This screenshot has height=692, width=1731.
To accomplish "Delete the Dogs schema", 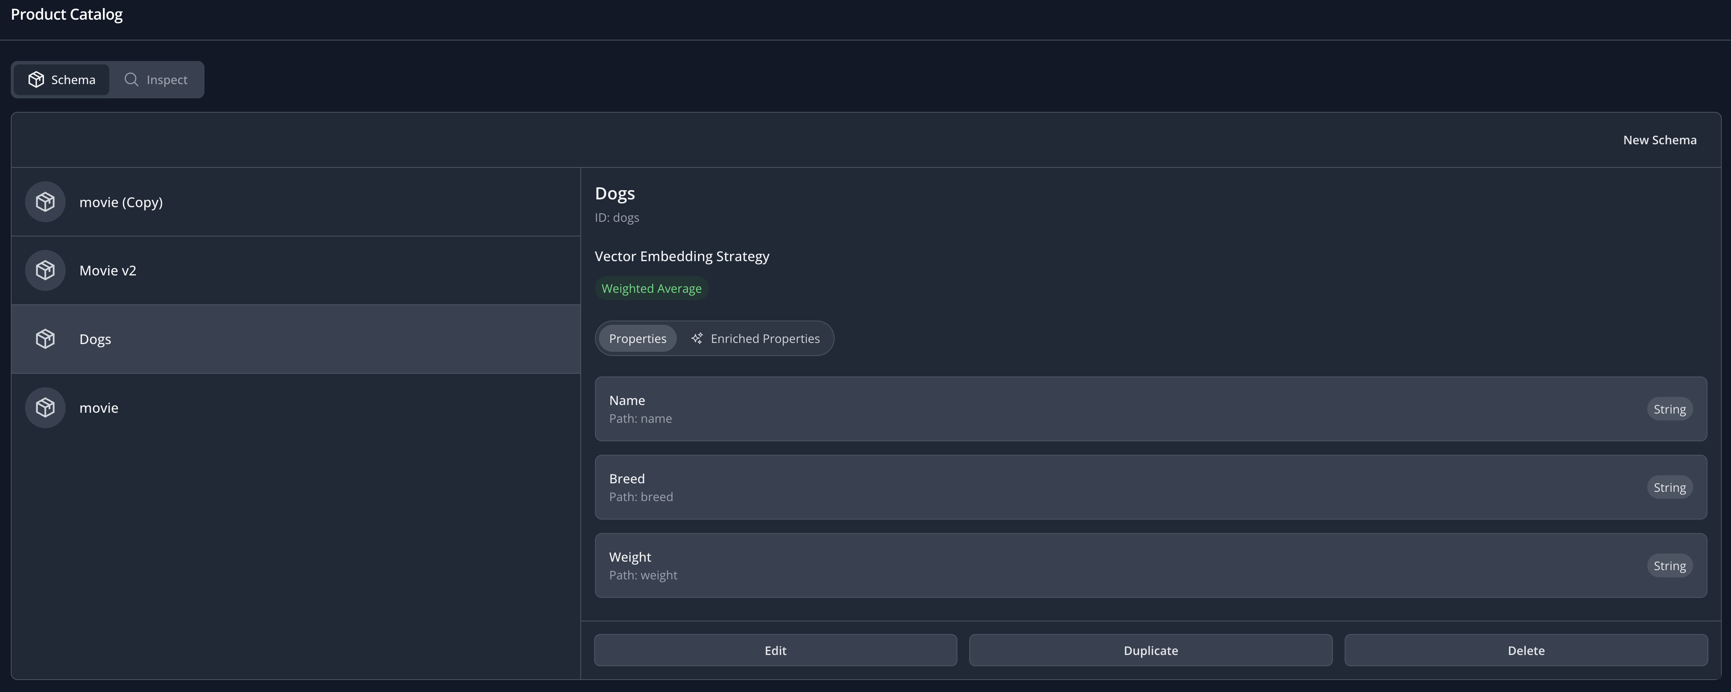I will [x=1525, y=650].
